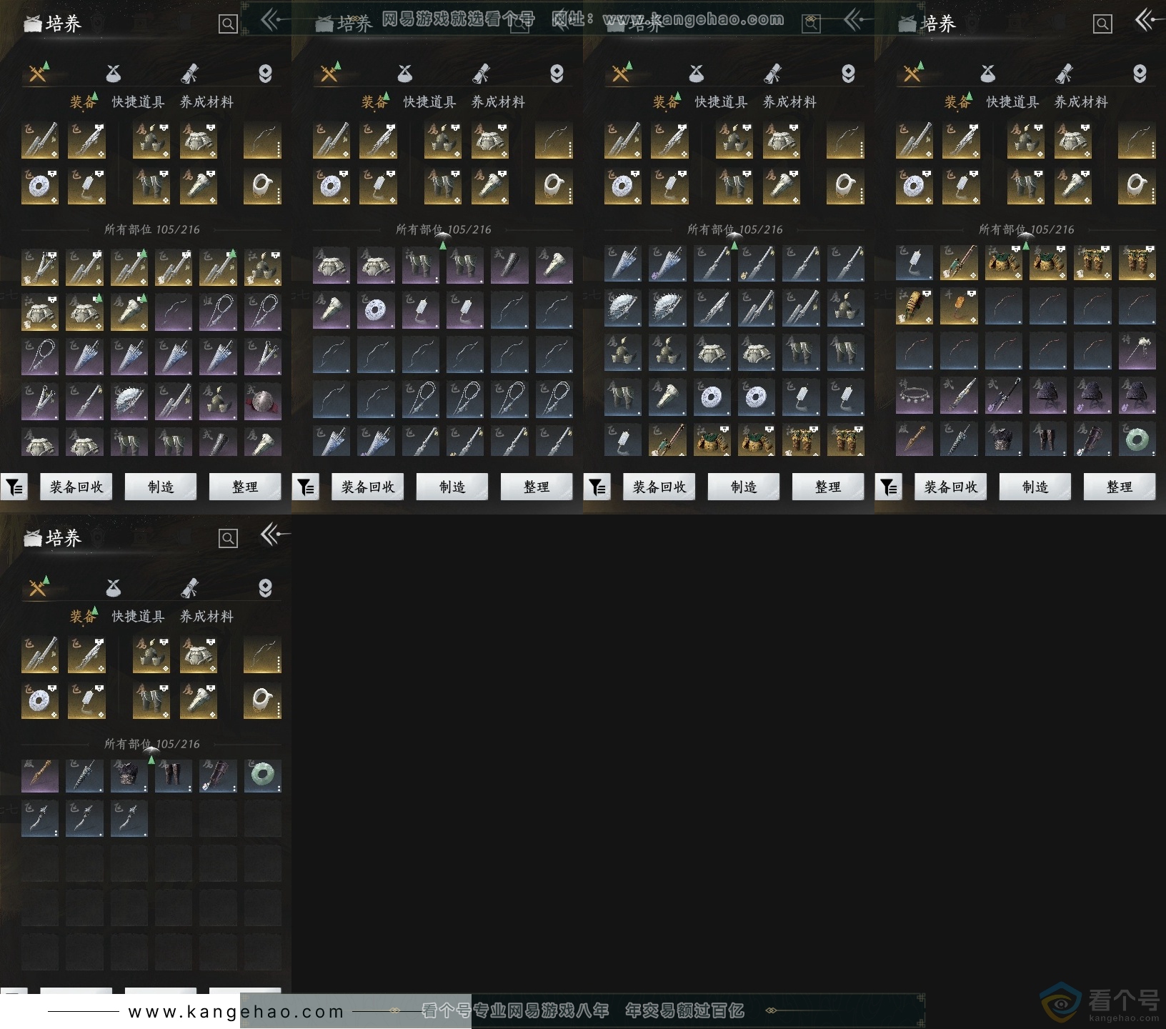Select the green jade ring in bottom panel inventory
Viewport: 1166px width, 1029px height.
(x=262, y=775)
